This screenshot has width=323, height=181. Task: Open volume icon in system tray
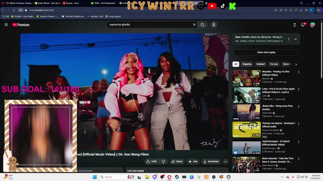(302, 177)
